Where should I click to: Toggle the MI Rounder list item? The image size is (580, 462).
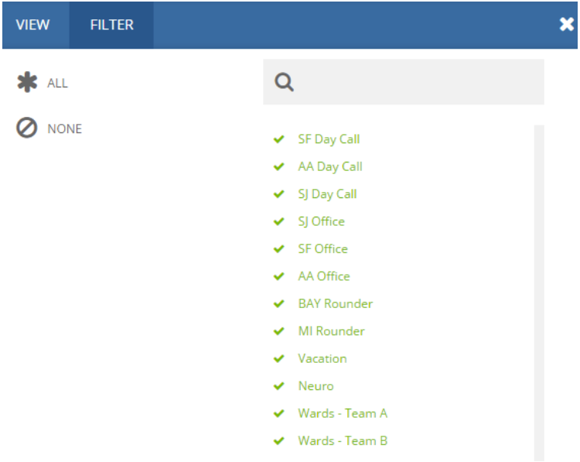[x=332, y=331]
